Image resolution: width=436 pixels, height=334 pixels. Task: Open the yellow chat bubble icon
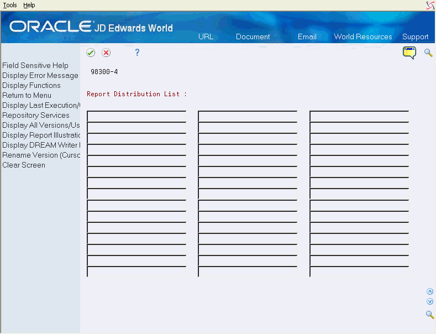409,53
